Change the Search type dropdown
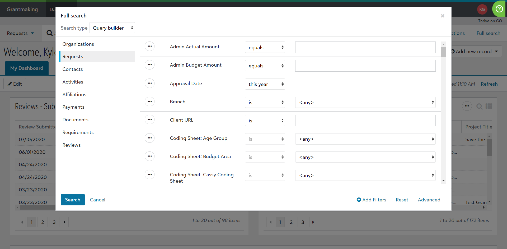This screenshot has width=507, height=249. tap(112, 28)
